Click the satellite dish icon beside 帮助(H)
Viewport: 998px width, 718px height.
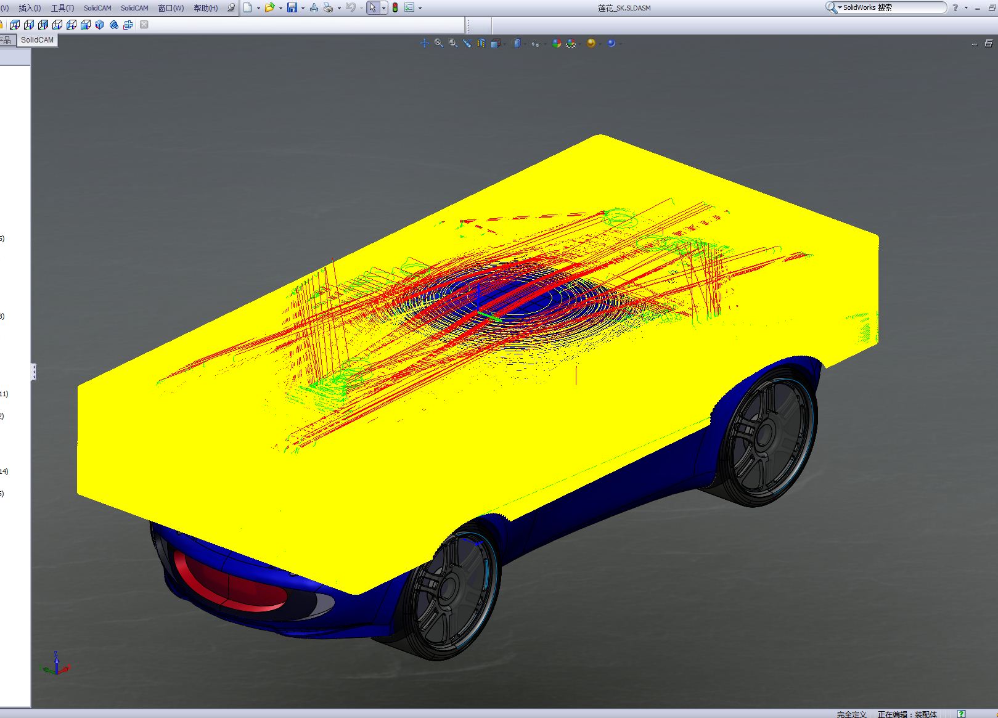(231, 7)
